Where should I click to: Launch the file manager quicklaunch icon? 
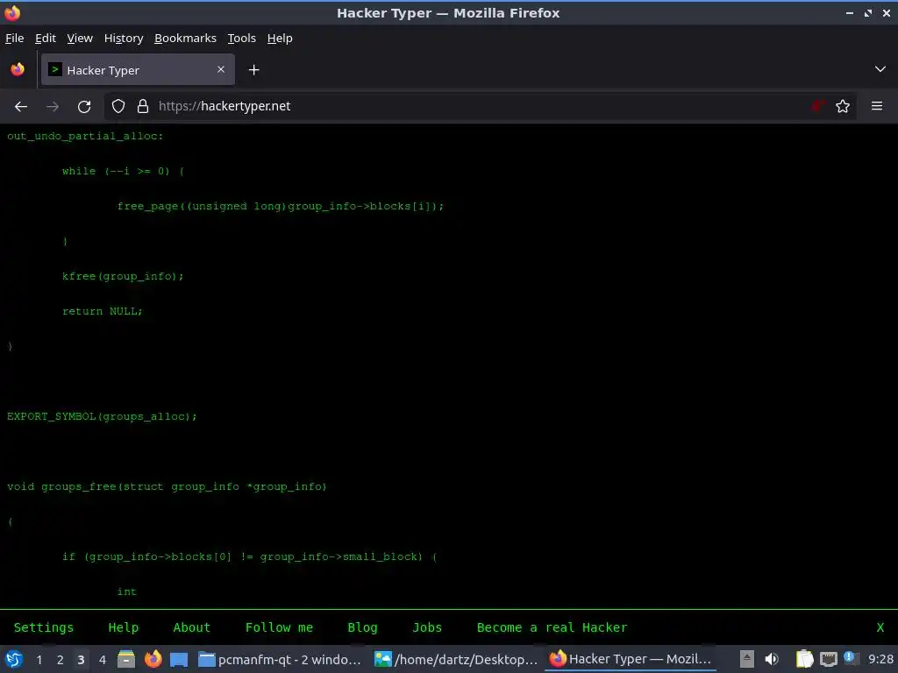pyautogui.click(x=126, y=659)
